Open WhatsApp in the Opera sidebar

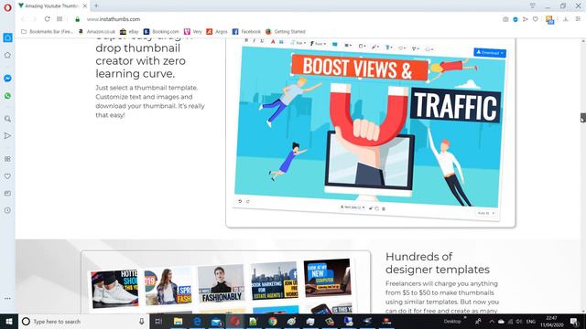pos(7,96)
